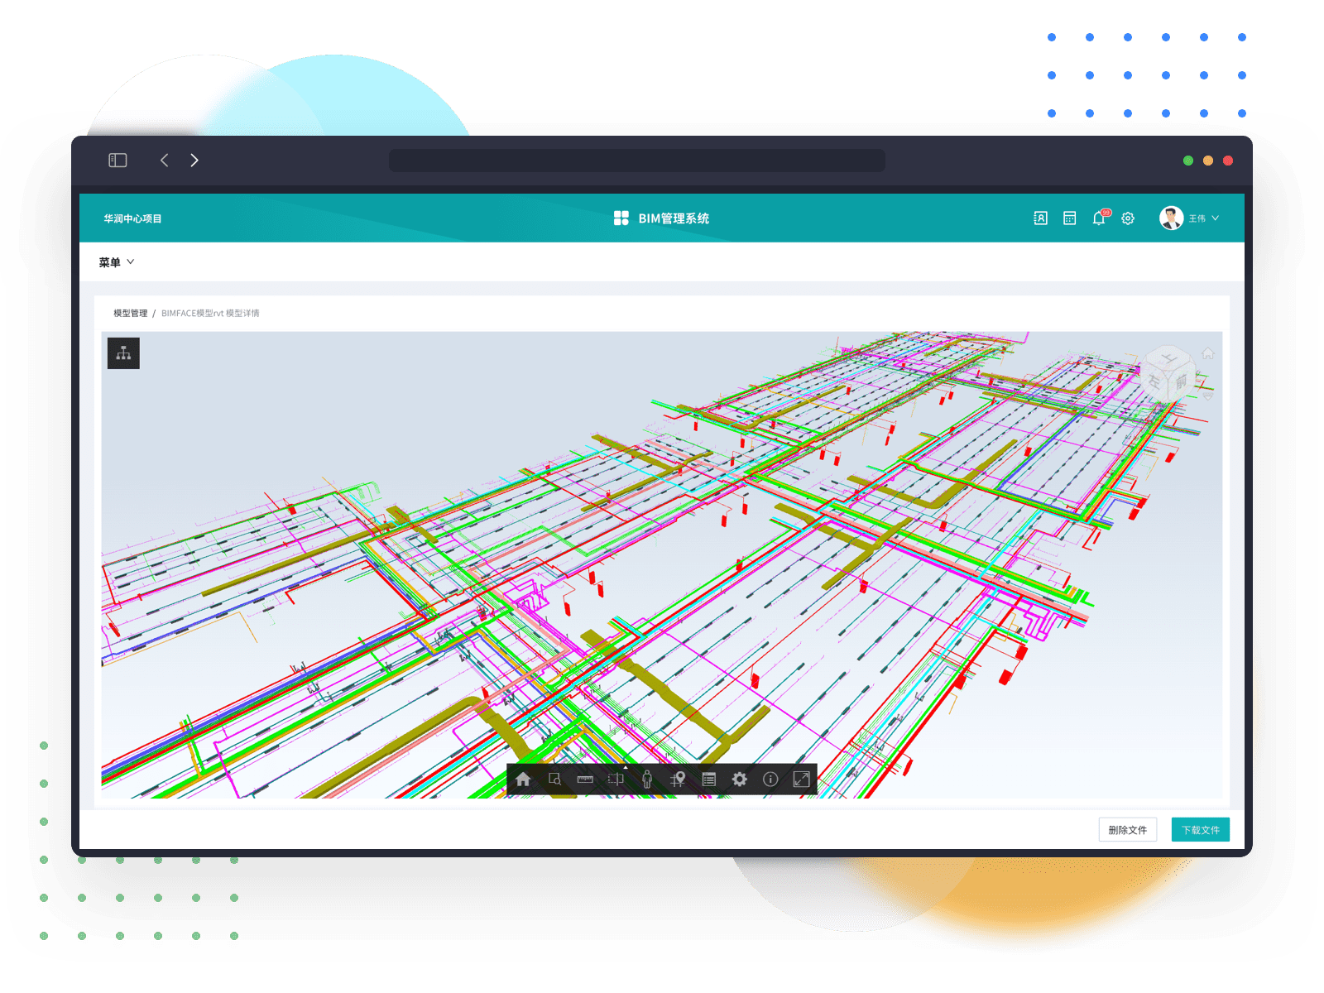Viewport: 1324px width, 993px height.
Task: Go to 模型管理 breadcrumb link
Action: tap(130, 314)
